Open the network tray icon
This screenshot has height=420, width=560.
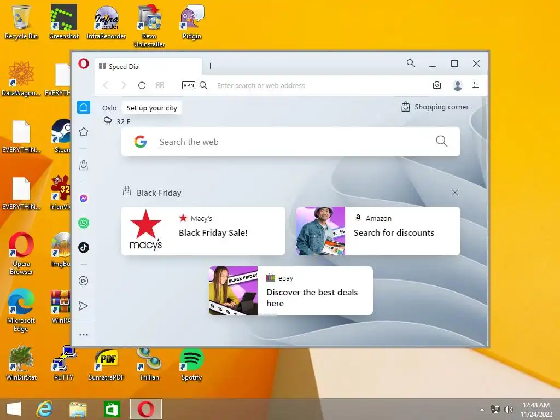coord(495,410)
